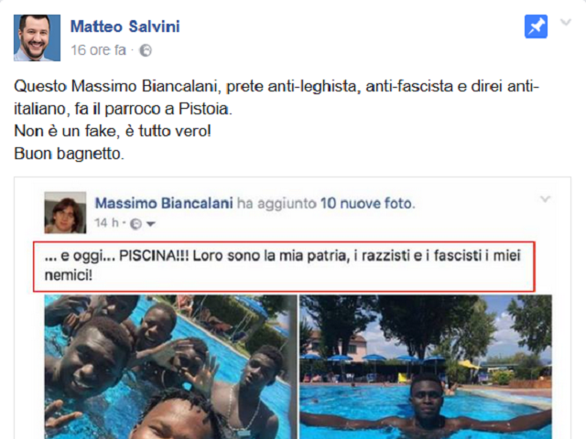Click the 'Buon bagnetto.' line of the post
Viewport: 586px width, 439px height.
pyautogui.click(x=70, y=154)
